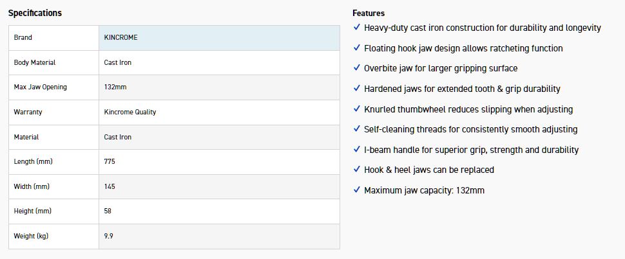Viewport: 625px width, 259px height.
Task: Click the Specifications heading
Action: (35, 13)
